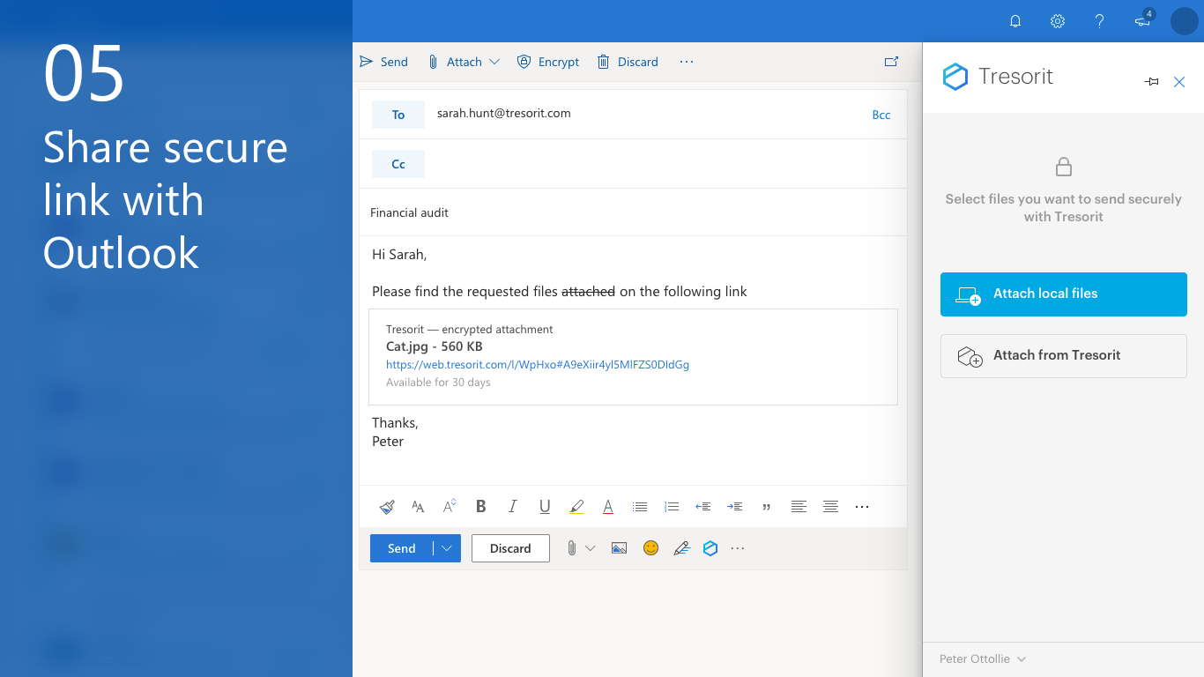Open the Tresorit add-in icon in compose bar

pyautogui.click(x=710, y=548)
